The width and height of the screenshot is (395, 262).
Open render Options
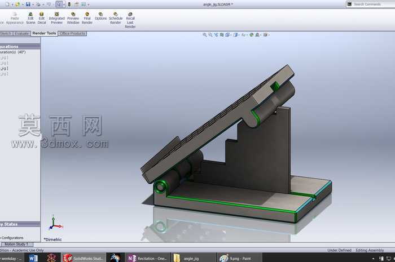coord(100,16)
